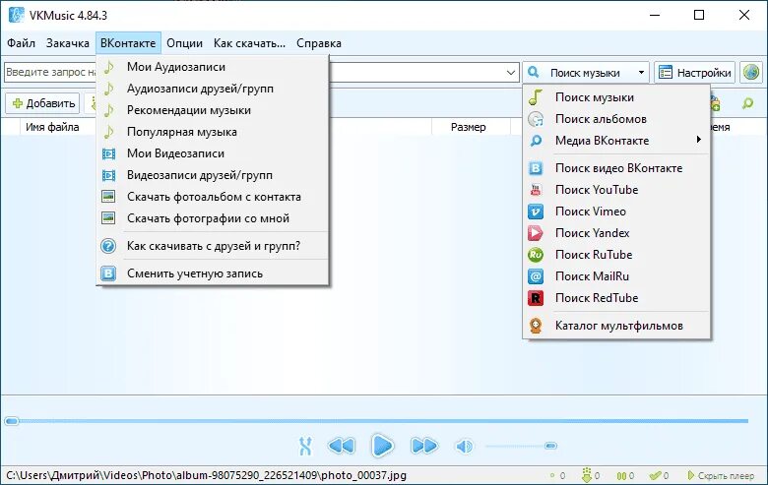
Task: Select Рекомендации музыки from the ВКонтакте menu
Action: tap(212, 110)
